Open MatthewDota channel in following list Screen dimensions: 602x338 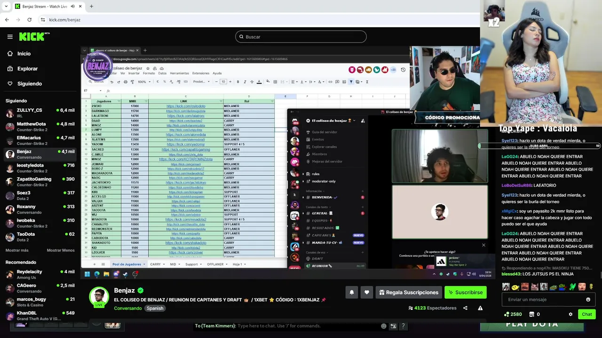click(x=40, y=127)
